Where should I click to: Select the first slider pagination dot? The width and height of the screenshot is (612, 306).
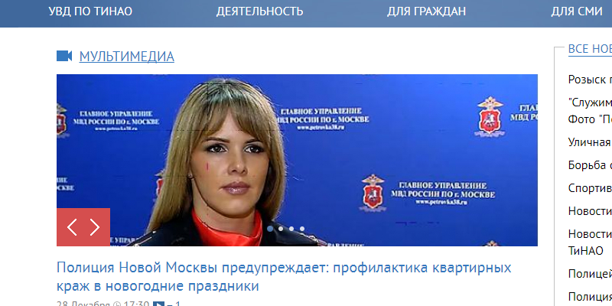pyautogui.click(x=270, y=229)
